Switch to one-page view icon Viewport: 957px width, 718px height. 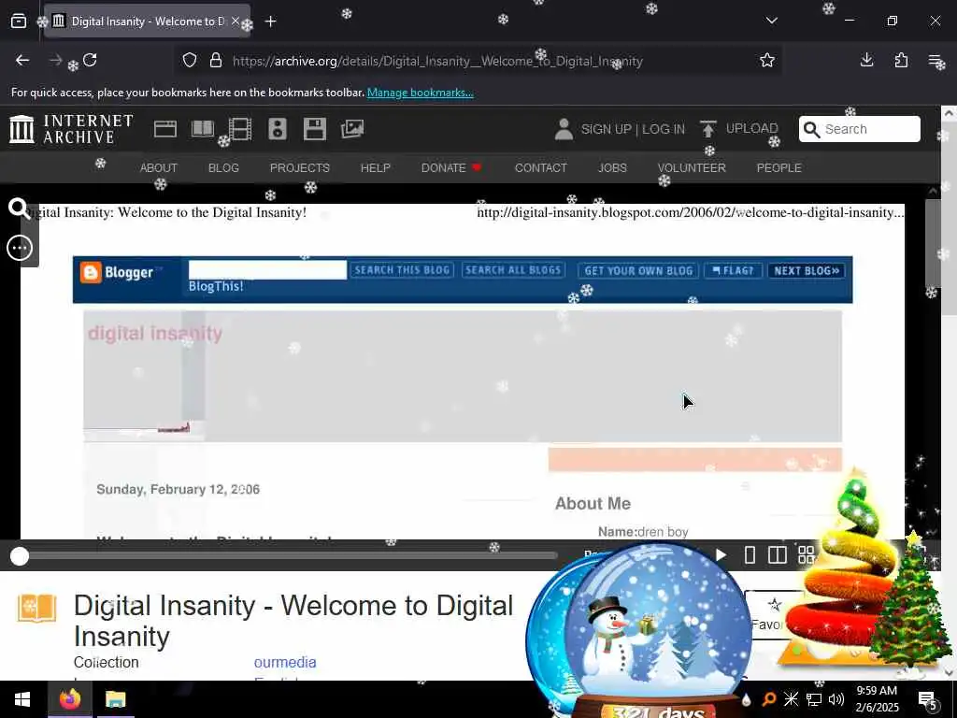click(750, 555)
